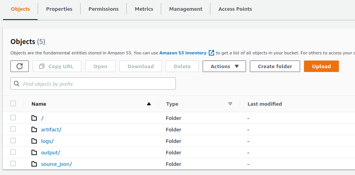Click the folder icon beside logs/
Viewport: 355px width, 175px height.
pos(34,141)
